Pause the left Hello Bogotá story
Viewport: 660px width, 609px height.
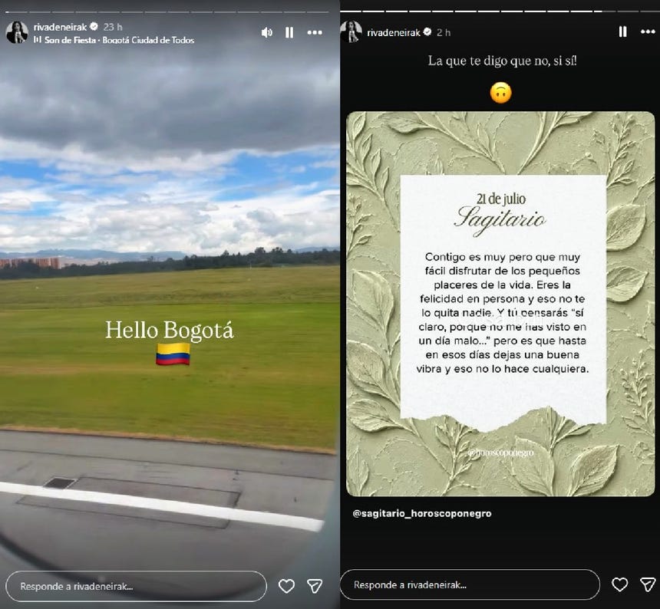(289, 32)
